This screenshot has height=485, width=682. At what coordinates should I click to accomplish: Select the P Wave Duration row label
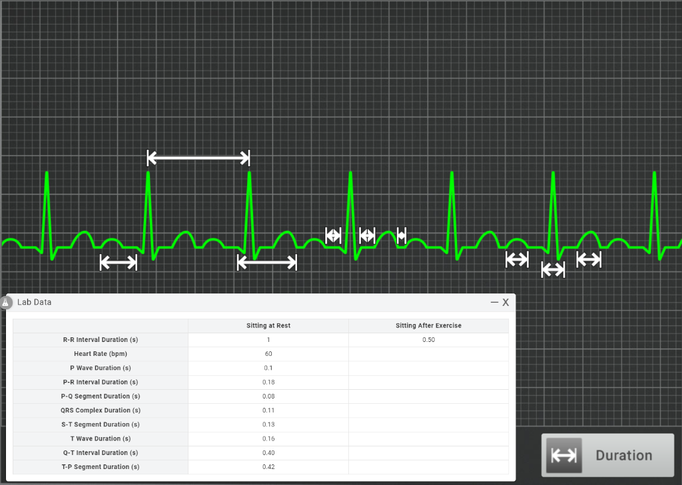(x=101, y=367)
